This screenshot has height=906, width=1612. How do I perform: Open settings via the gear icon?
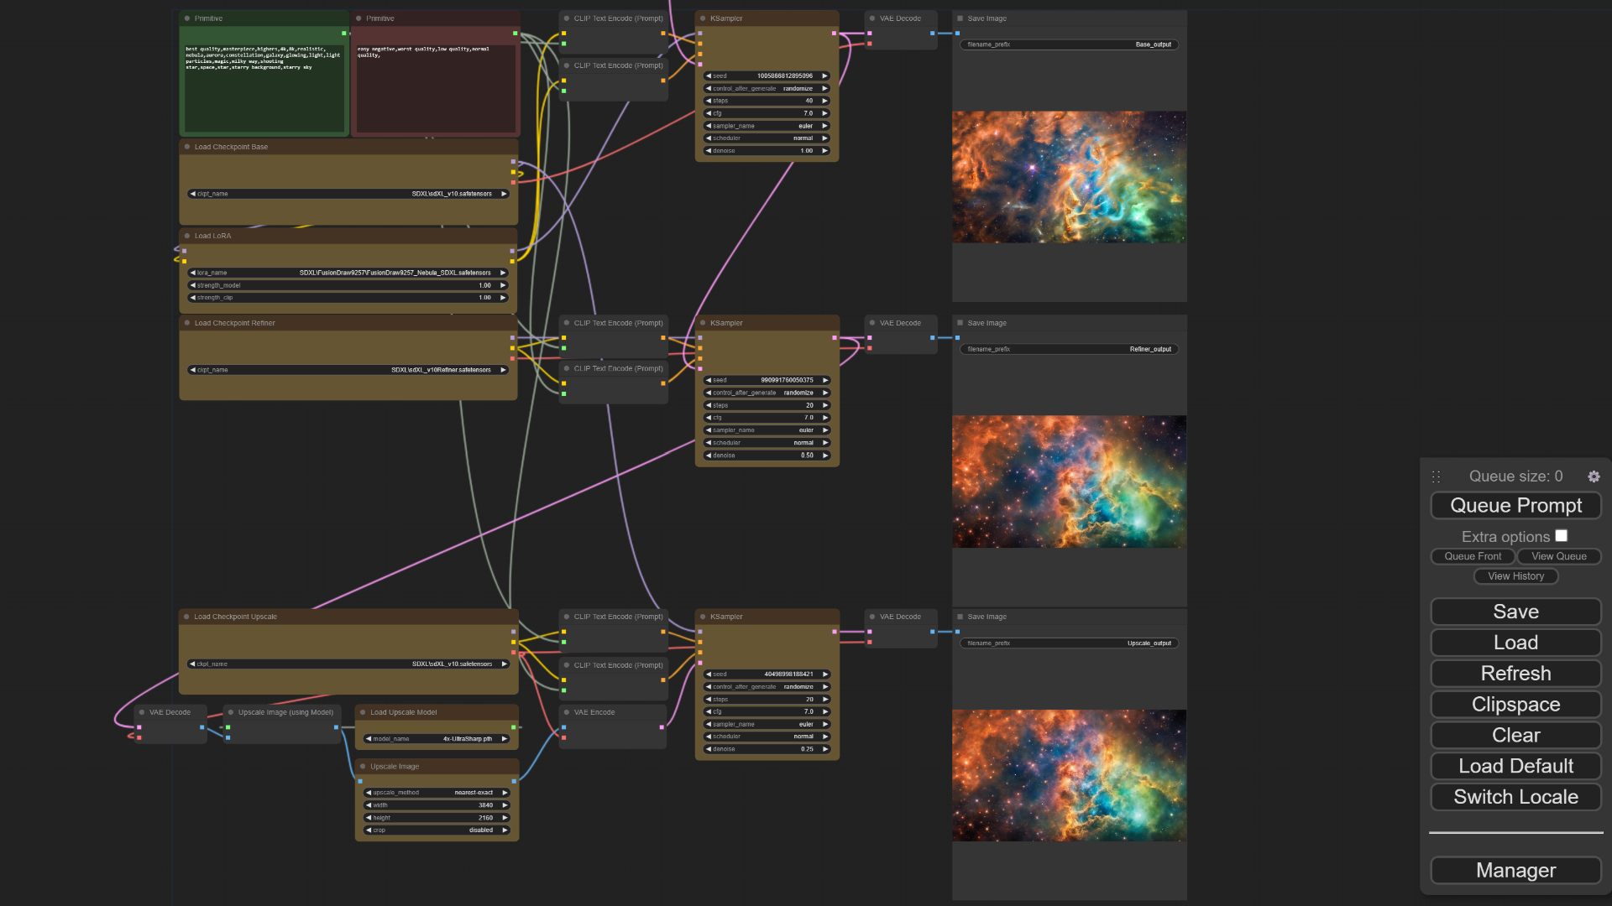pos(1594,476)
